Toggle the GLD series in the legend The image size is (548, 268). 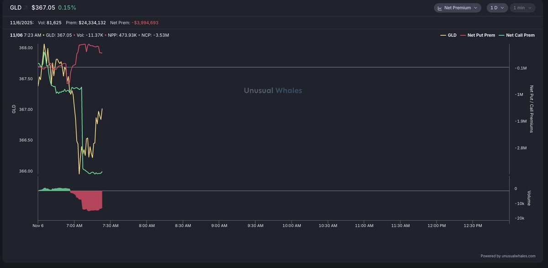pos(448,35)
